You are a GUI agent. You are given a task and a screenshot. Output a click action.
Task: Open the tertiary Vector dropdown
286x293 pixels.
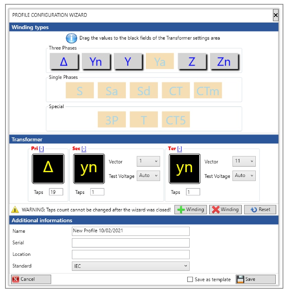[x=244, y=161]
